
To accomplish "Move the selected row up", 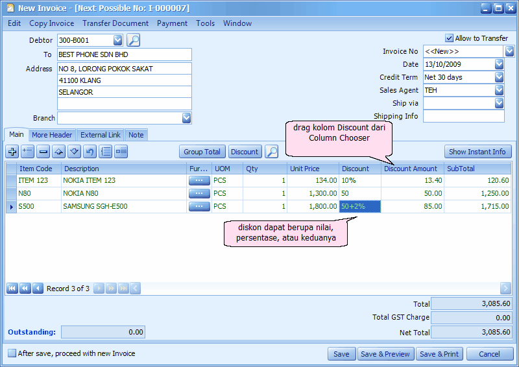I will pos(59,152).
